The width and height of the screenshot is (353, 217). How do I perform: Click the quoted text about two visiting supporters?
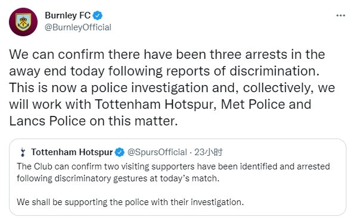tap(174, 172)
